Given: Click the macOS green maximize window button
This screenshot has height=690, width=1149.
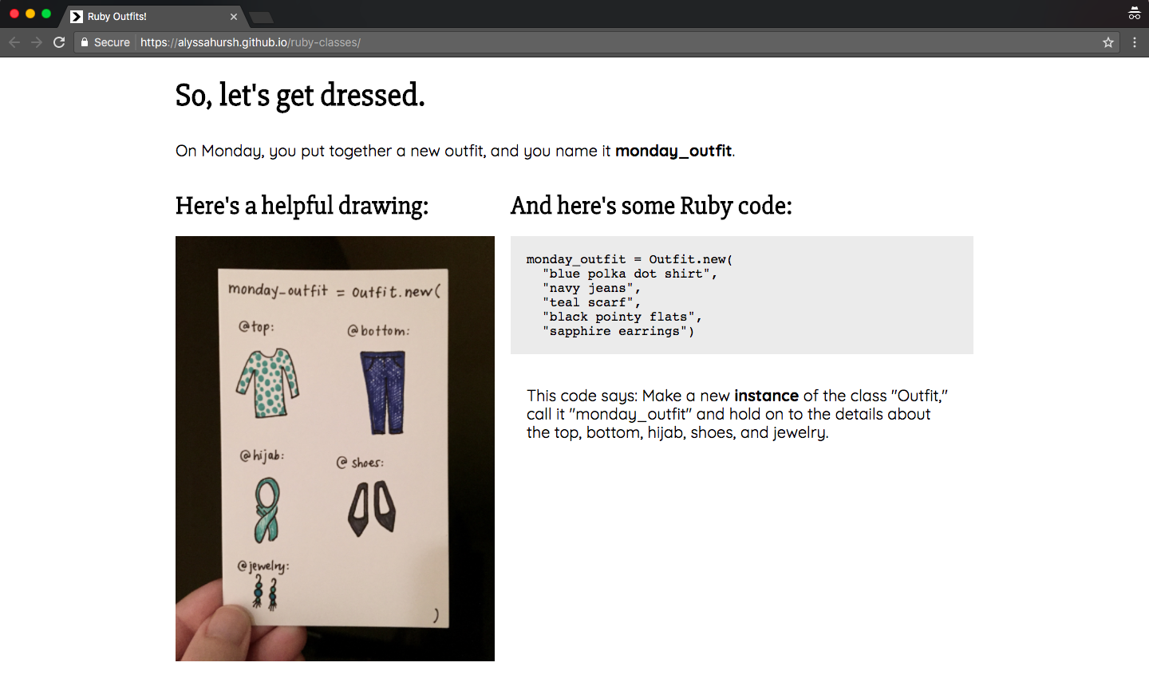Looking at the screenshot, I should (x=46, y=14).
